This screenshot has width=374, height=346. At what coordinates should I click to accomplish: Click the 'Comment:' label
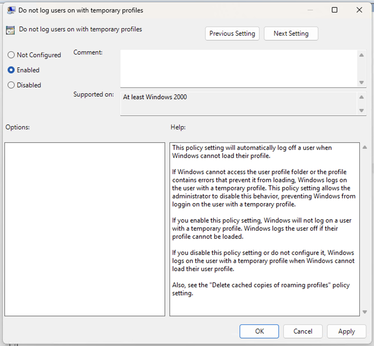[88, 53]
